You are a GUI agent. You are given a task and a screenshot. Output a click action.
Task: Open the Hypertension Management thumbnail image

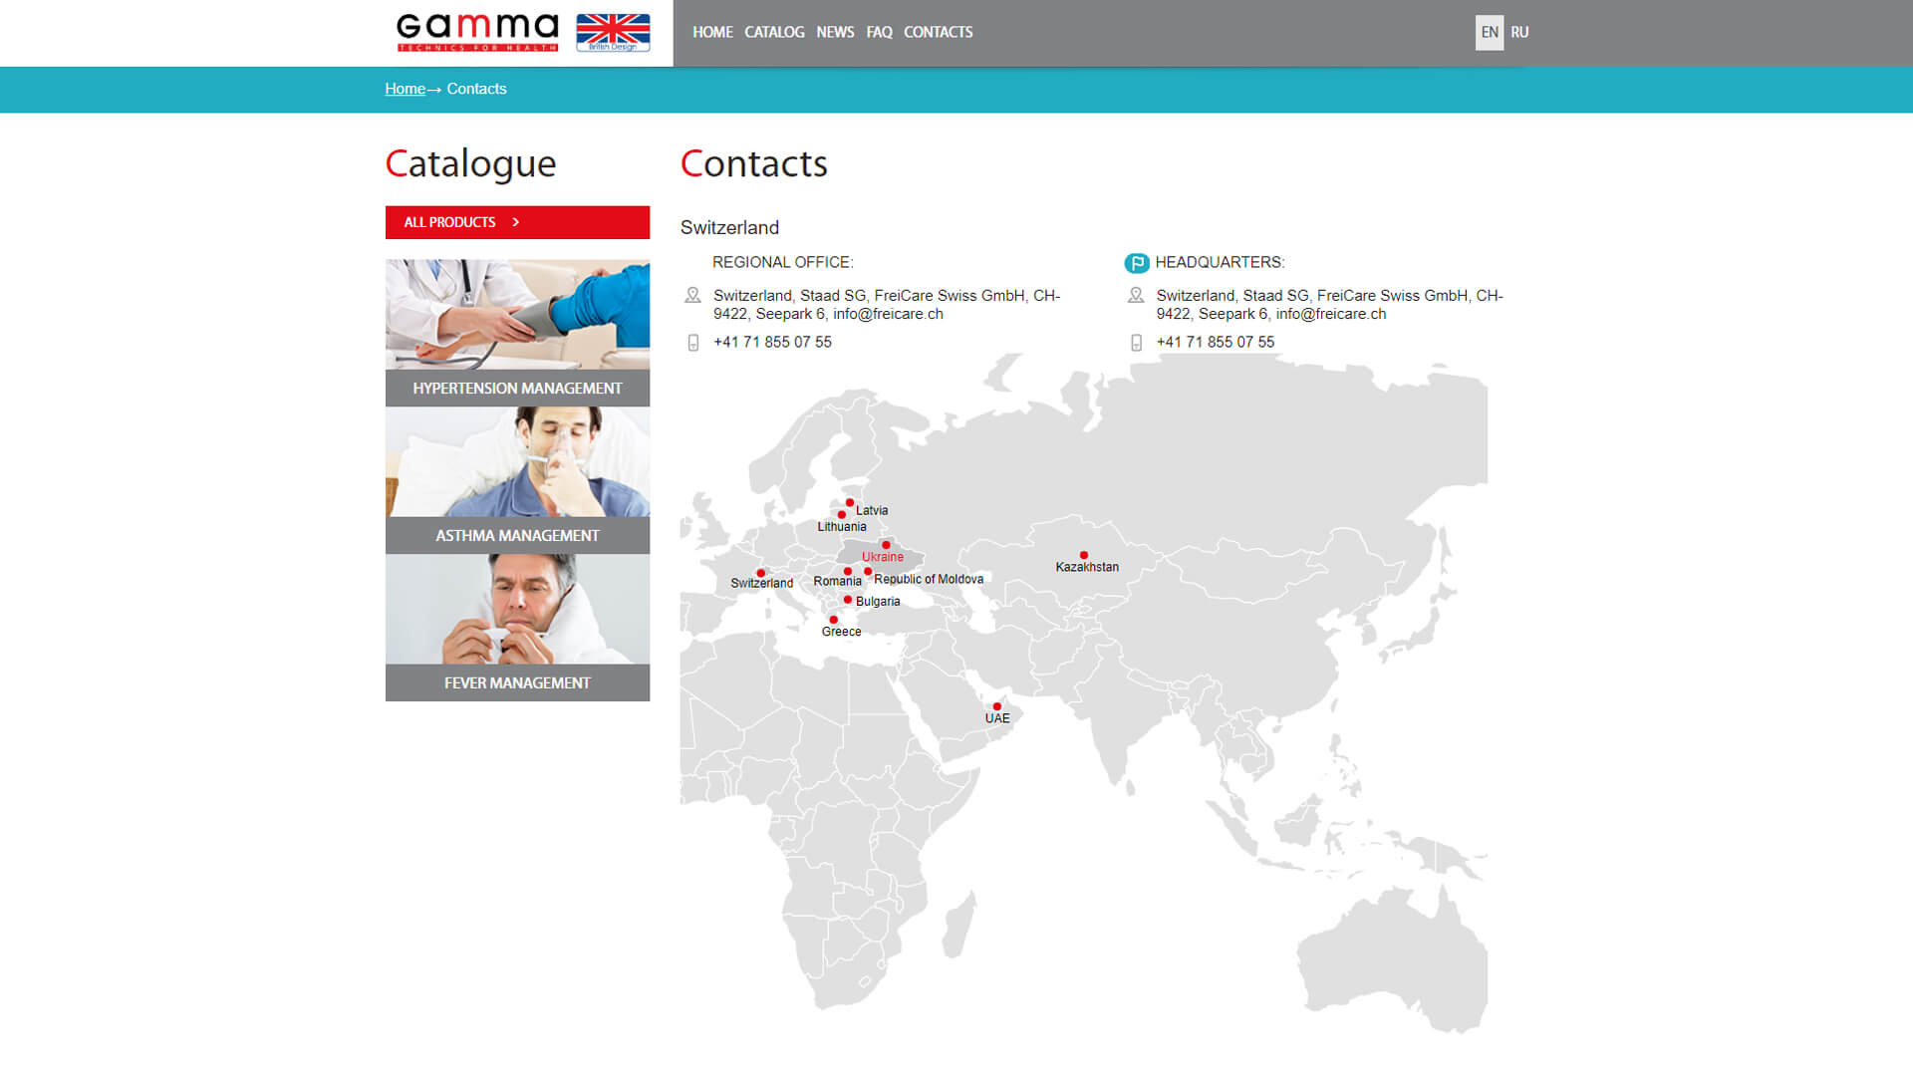pos(517,315)
